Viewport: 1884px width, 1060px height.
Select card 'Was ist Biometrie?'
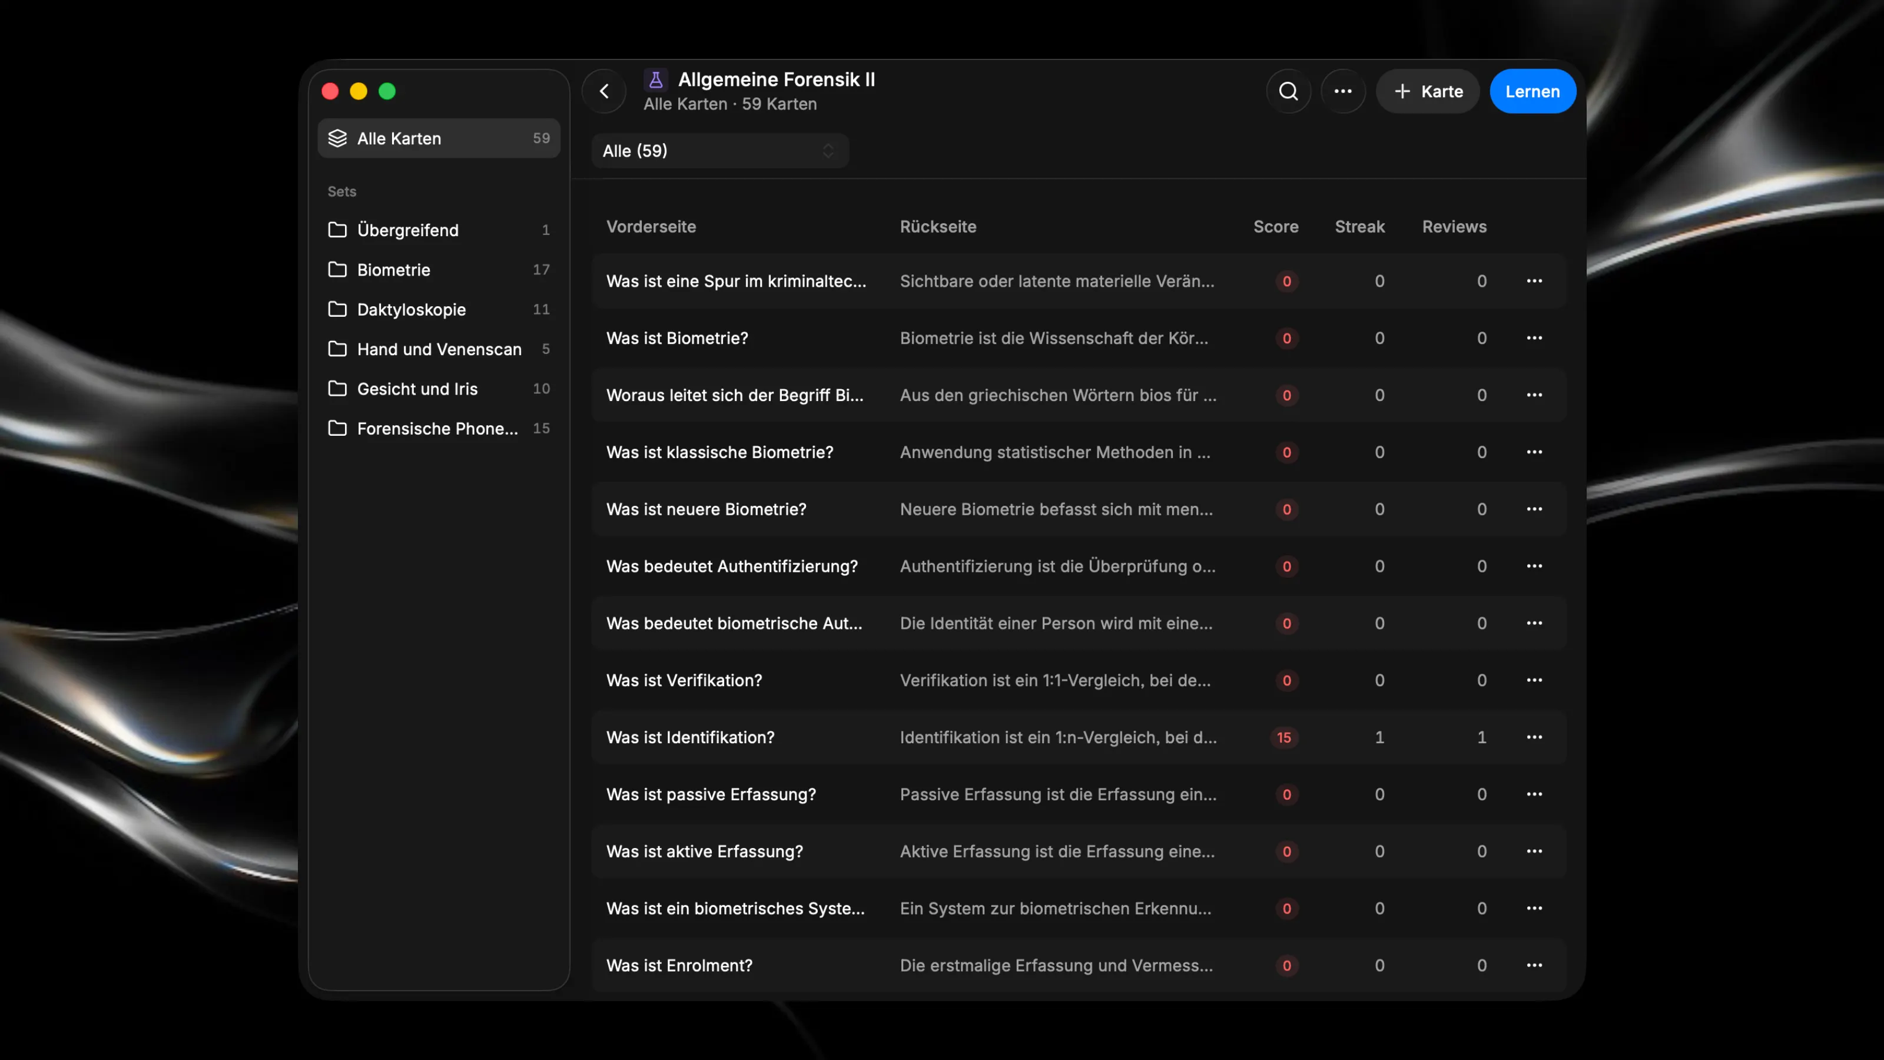[x=1078, y=338]
